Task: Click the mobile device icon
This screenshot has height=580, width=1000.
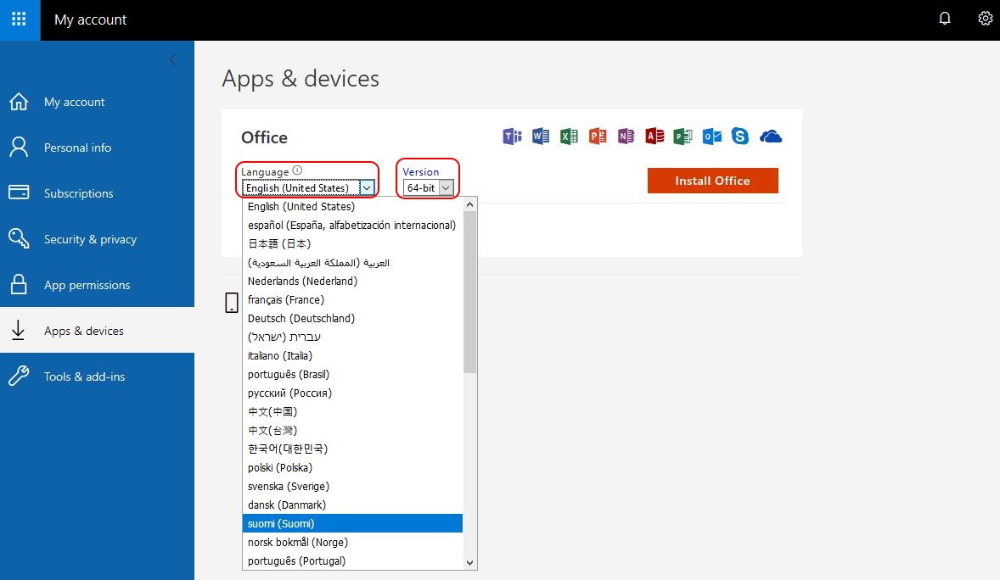Action: coord(232,303)
